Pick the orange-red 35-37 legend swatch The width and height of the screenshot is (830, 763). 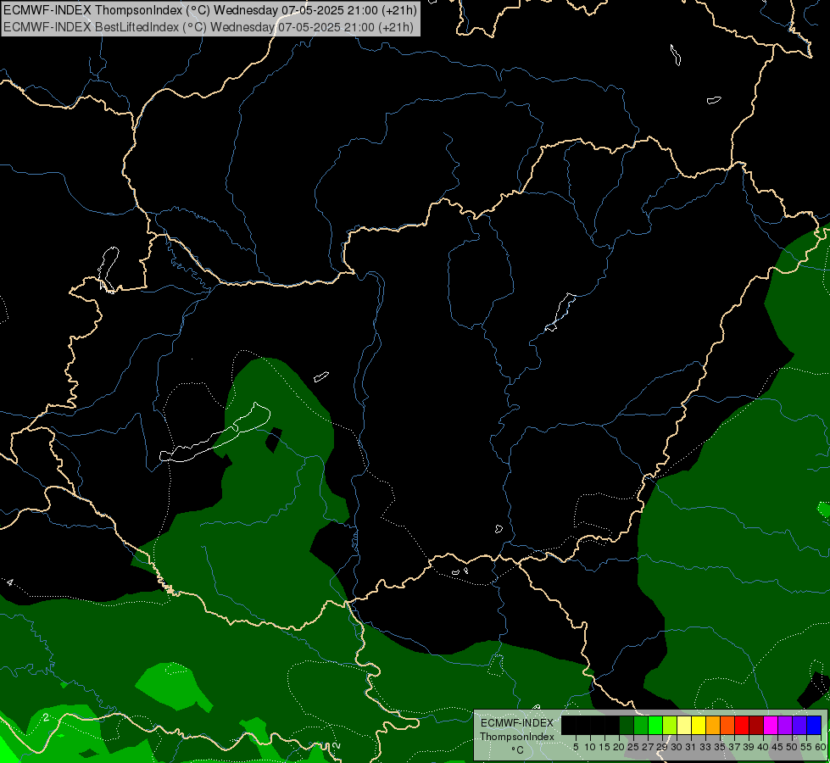coord(727,725)
